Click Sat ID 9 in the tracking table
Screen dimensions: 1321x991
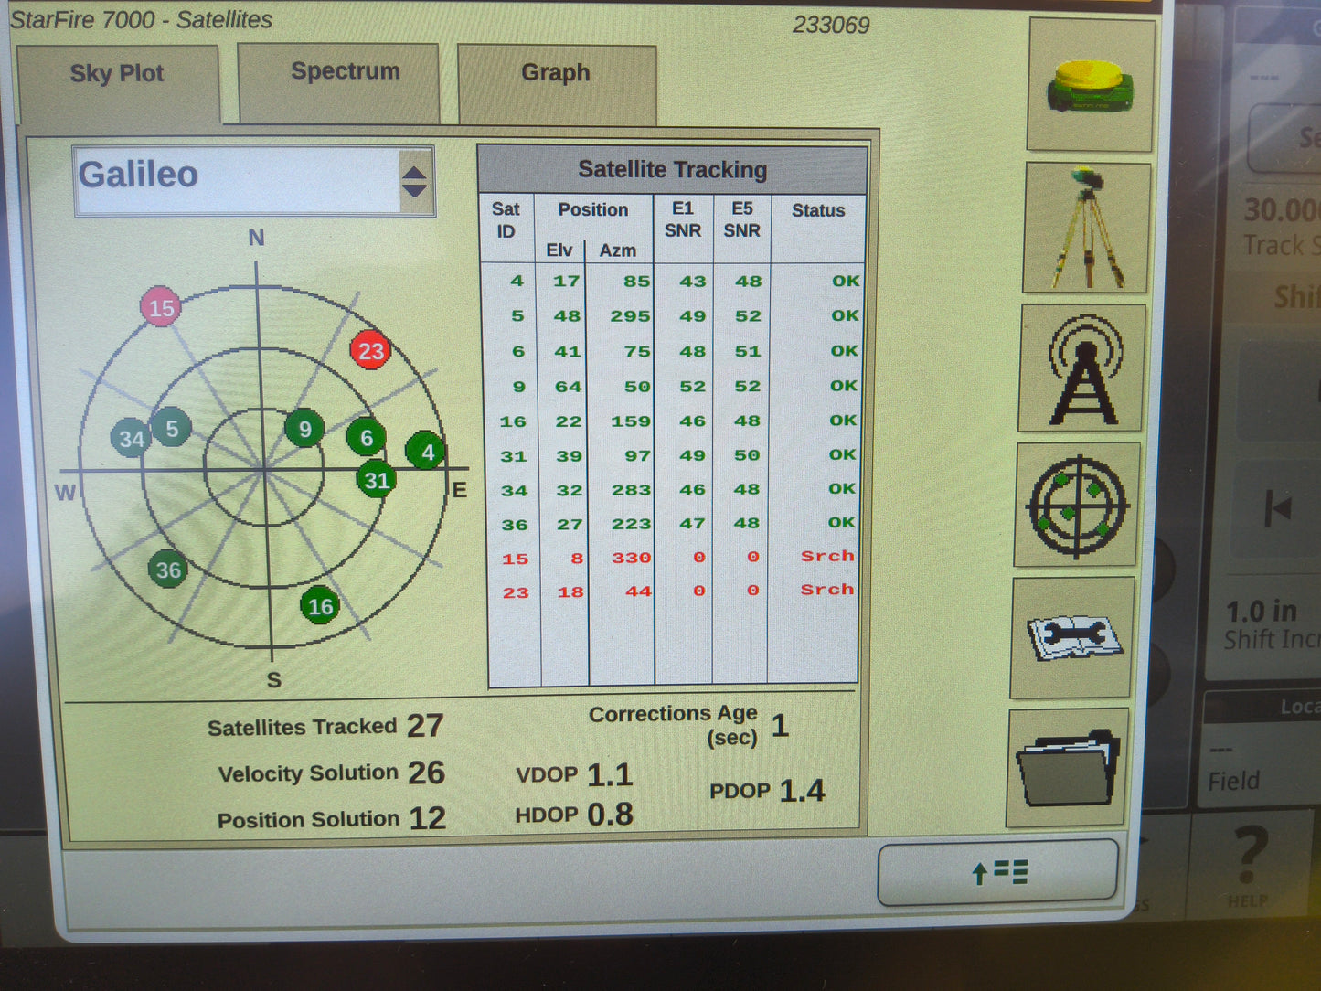(x=518, y=387)
